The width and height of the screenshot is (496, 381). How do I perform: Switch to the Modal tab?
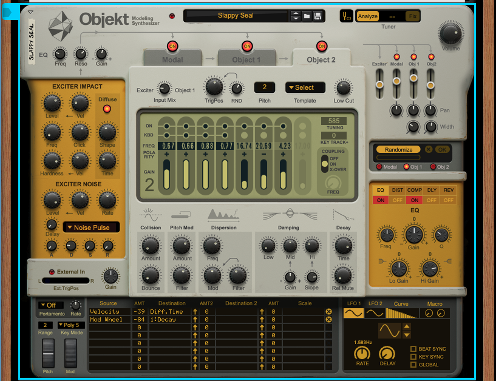[172, 59]
